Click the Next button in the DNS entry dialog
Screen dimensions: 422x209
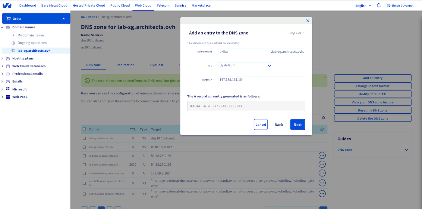pos(298,124)
